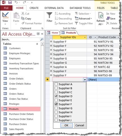Open the View design icon
Screen dimensions: 122x136
point(5,15)
